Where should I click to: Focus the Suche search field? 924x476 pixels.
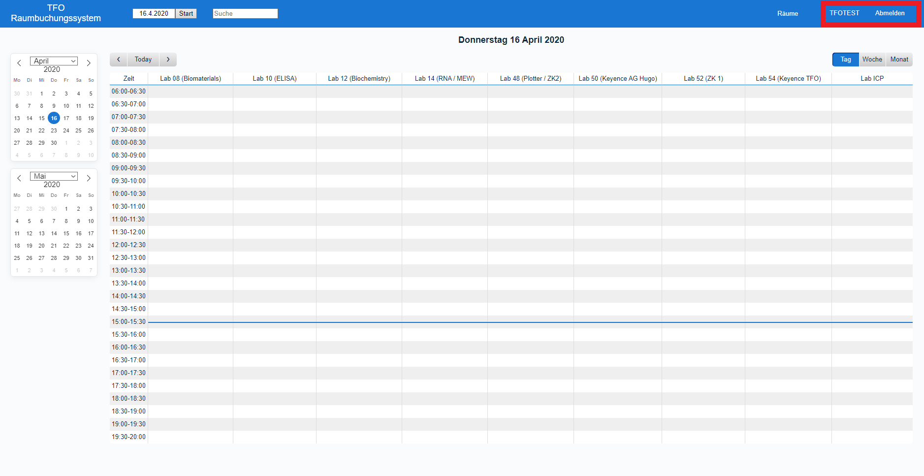(245, 14)
